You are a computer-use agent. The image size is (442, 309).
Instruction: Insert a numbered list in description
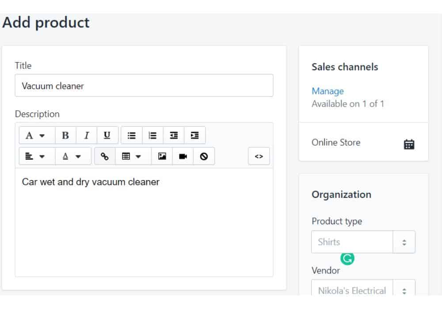(x=152, y=136)
